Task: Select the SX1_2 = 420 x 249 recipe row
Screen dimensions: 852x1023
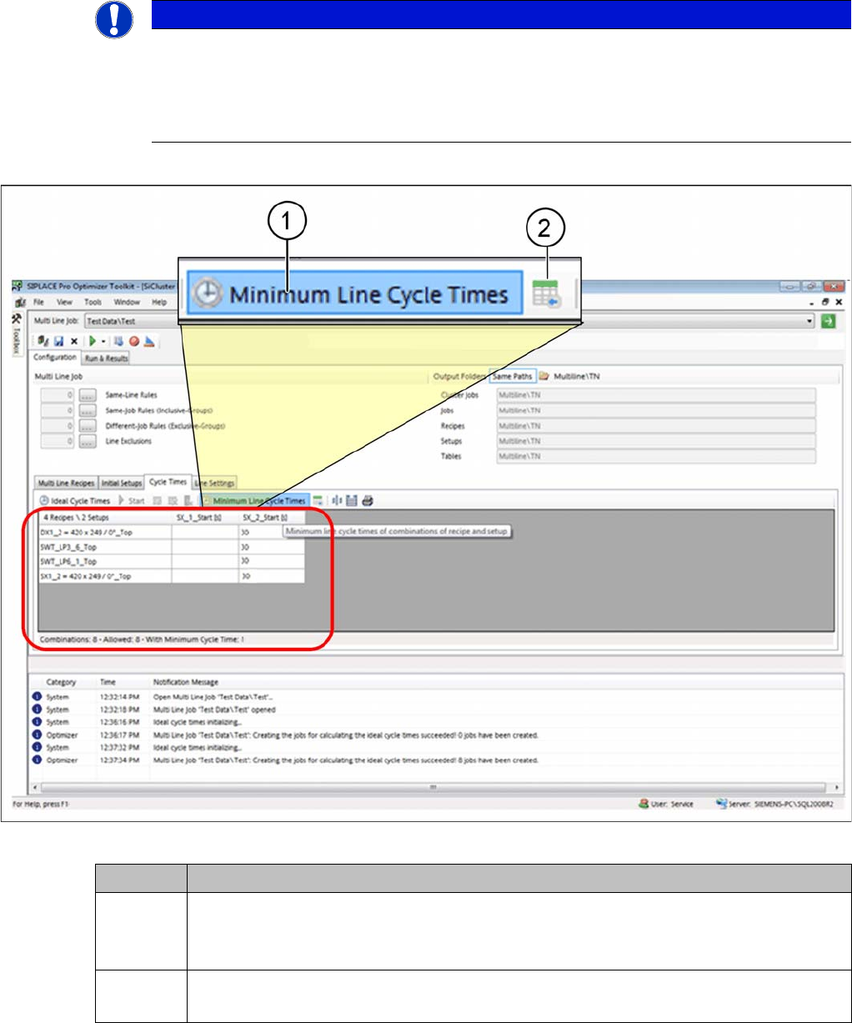Action: (172, 576)
